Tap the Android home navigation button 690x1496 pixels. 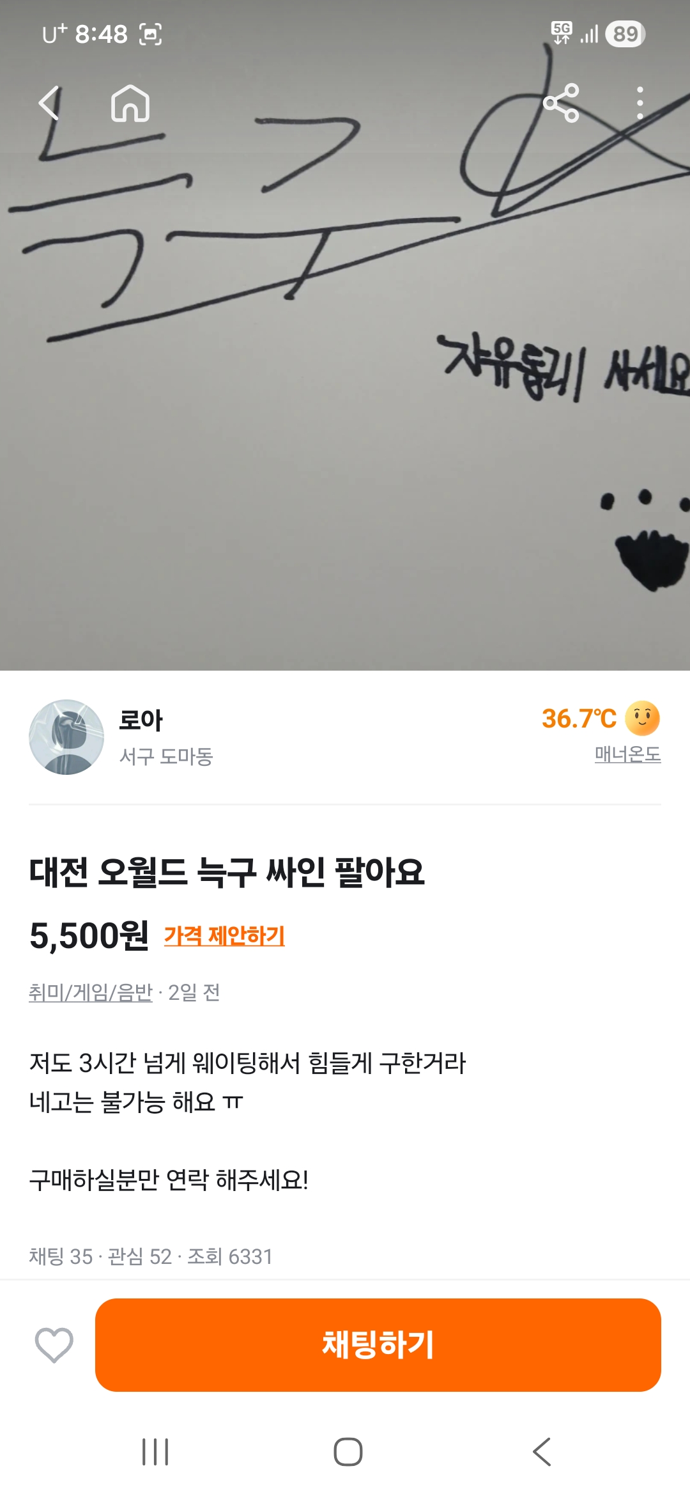coord(348,1451)
